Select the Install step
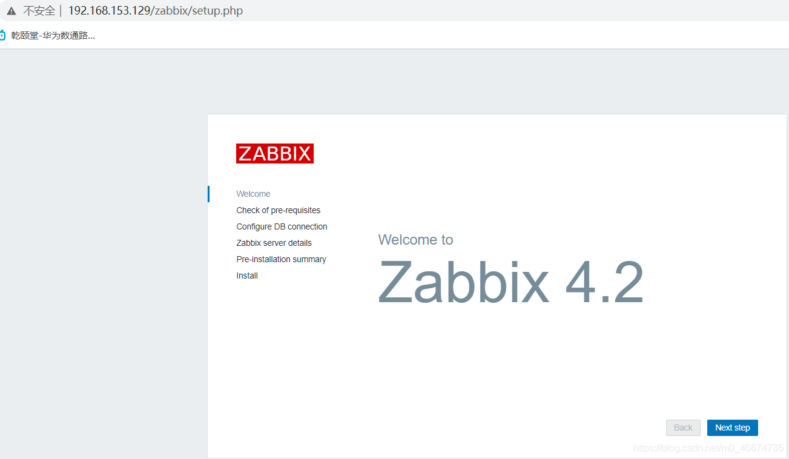Viewport: 789px width, 459px height. (247, 276)
